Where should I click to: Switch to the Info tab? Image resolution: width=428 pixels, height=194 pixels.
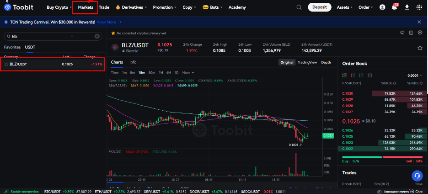pyautogui.click(x=133, y=62)
